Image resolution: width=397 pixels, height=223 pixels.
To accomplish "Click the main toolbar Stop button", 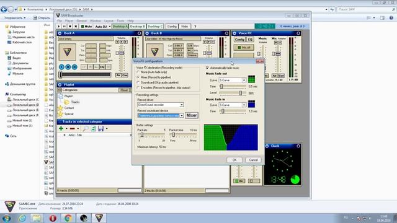I will [x=70, y=26].
